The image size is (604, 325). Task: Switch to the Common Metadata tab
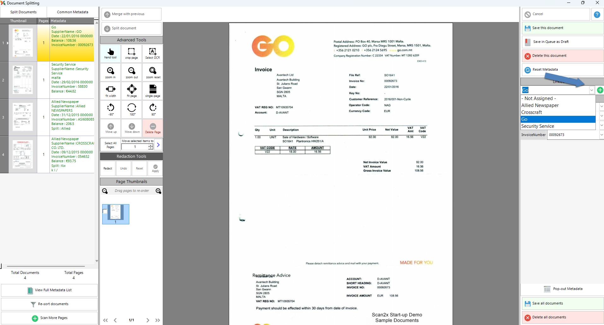pyautogui.click(x=73, y=12)
